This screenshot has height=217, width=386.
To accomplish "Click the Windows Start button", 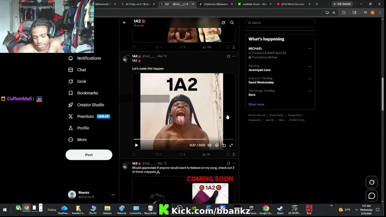I will (5, 210).
